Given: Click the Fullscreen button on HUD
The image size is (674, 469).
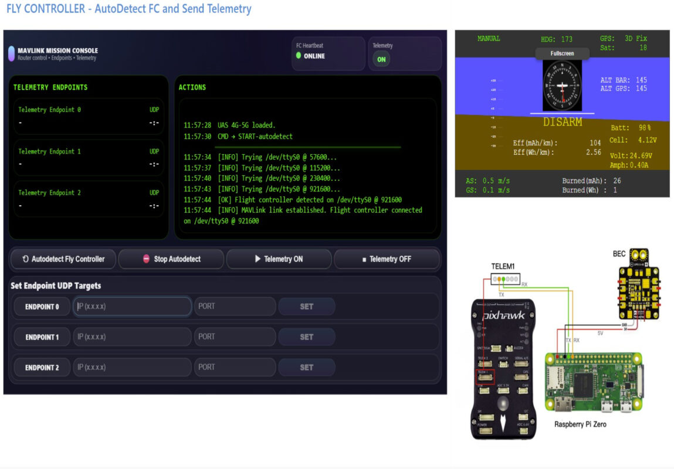Looking at the screenshot, I should [x=562, y=53].
